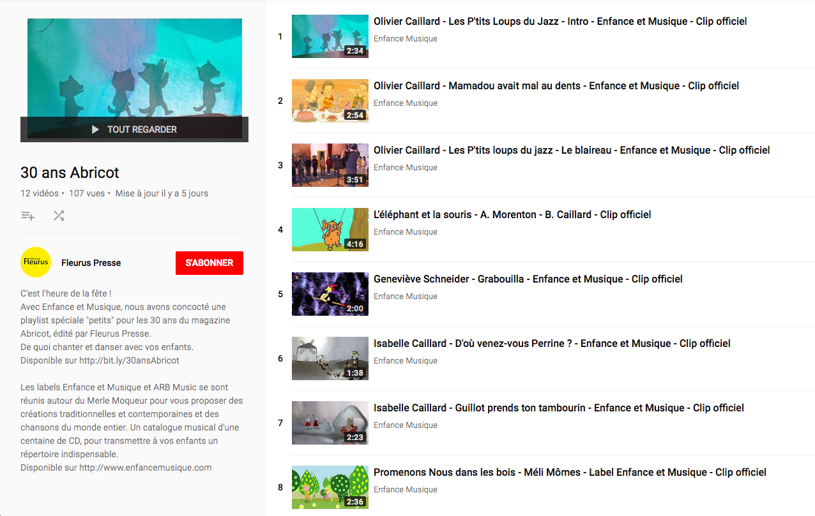Open the bit.ly/30ansAbricot link
Image resolution: width=815 pixels, height=516 pixels.
(129, 360)
